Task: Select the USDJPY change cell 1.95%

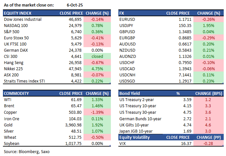Action: pyautogui.click(x=209, y=25)
